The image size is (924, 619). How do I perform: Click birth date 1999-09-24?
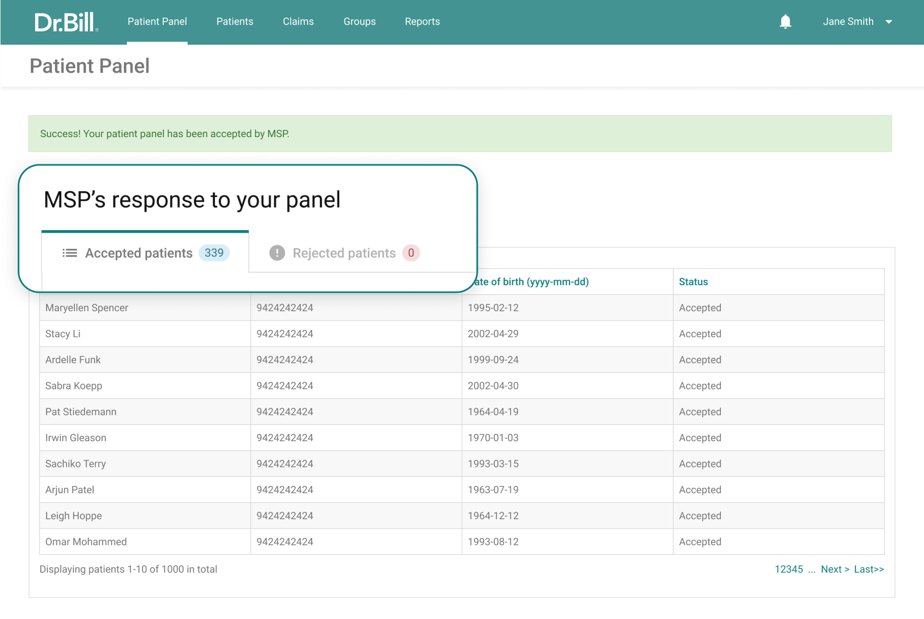(493, 360)
